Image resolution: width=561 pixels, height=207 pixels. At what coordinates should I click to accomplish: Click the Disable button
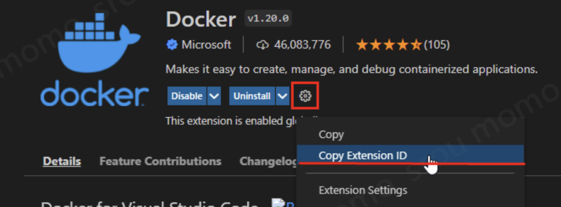(x=187, y=96)
